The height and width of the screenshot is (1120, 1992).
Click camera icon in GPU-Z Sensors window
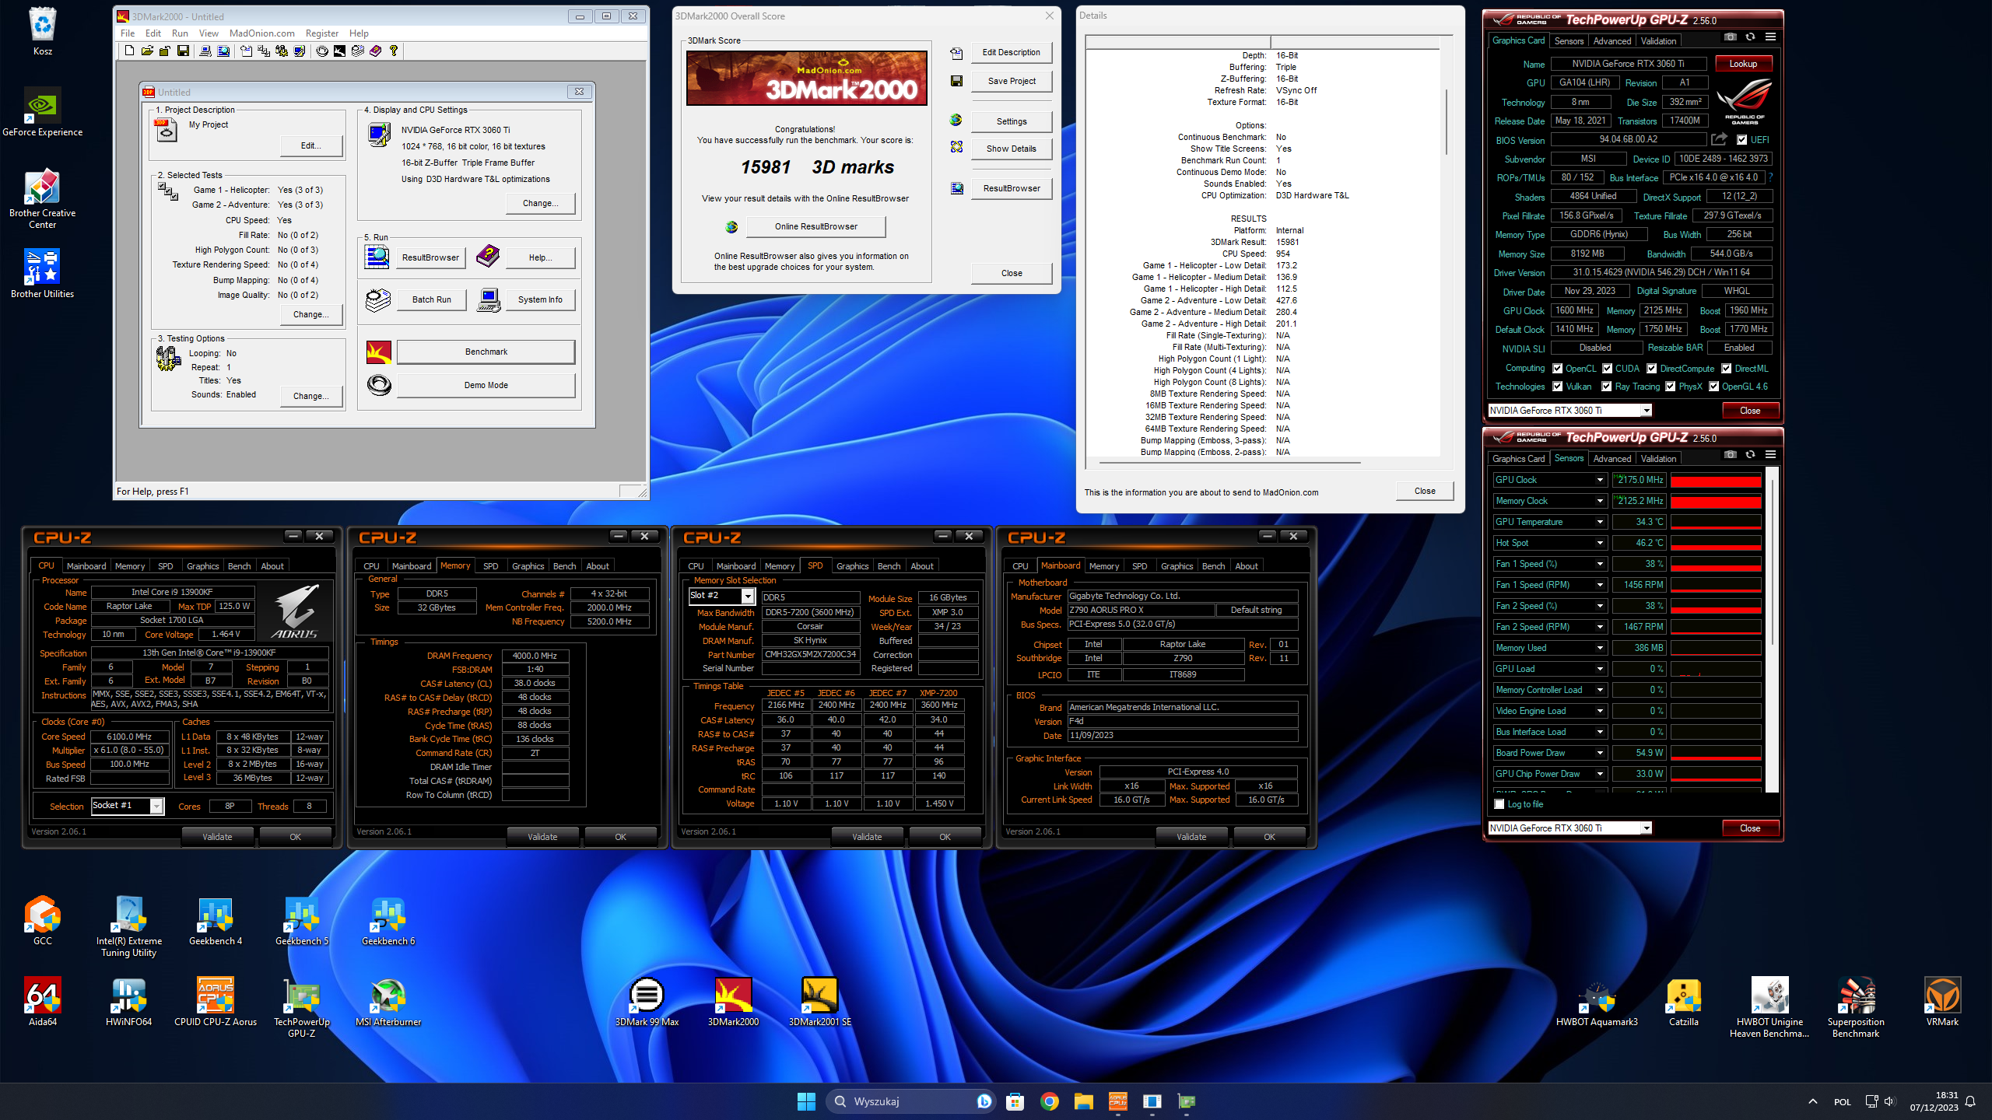pyautogui.click(x=1730, y=454)
